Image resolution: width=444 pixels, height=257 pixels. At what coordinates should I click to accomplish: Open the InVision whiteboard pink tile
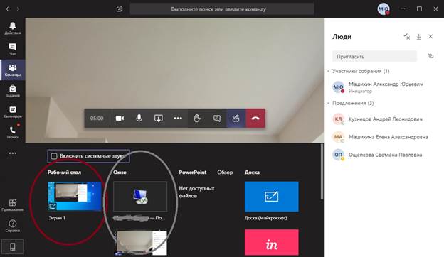(x=272, y=242)
